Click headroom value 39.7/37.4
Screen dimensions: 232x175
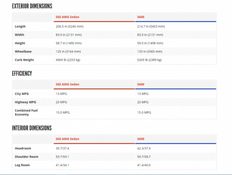click(62, 148)
